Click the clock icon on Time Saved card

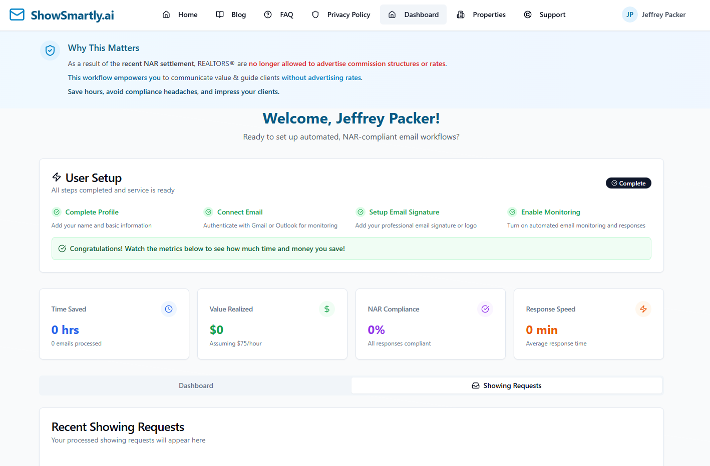coord(169,309)
